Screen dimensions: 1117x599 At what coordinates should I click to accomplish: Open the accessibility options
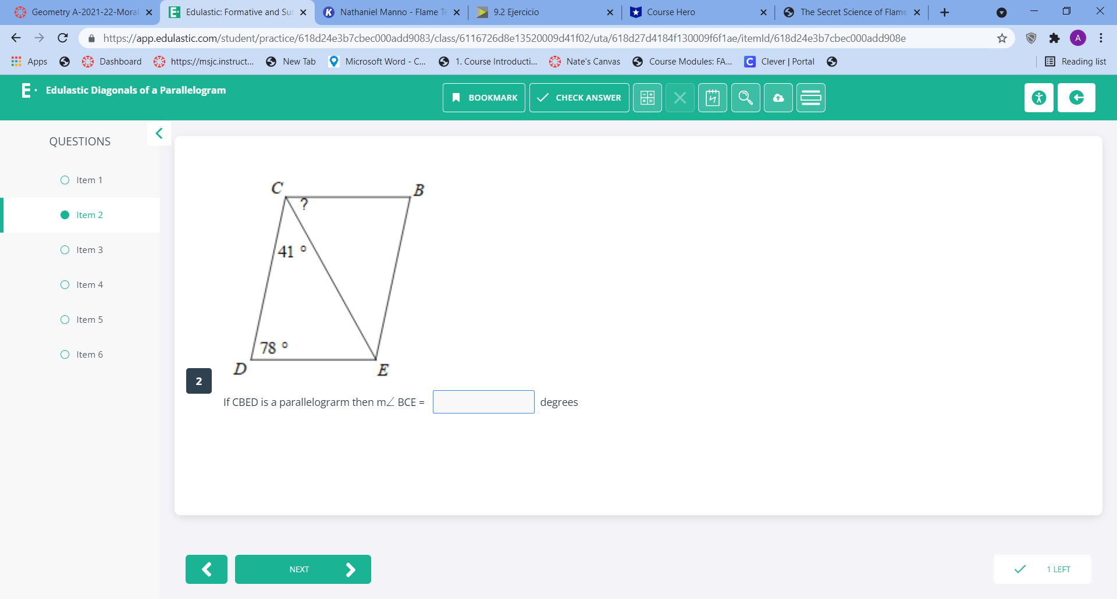pyautogui.click(x=1039, y=97)
